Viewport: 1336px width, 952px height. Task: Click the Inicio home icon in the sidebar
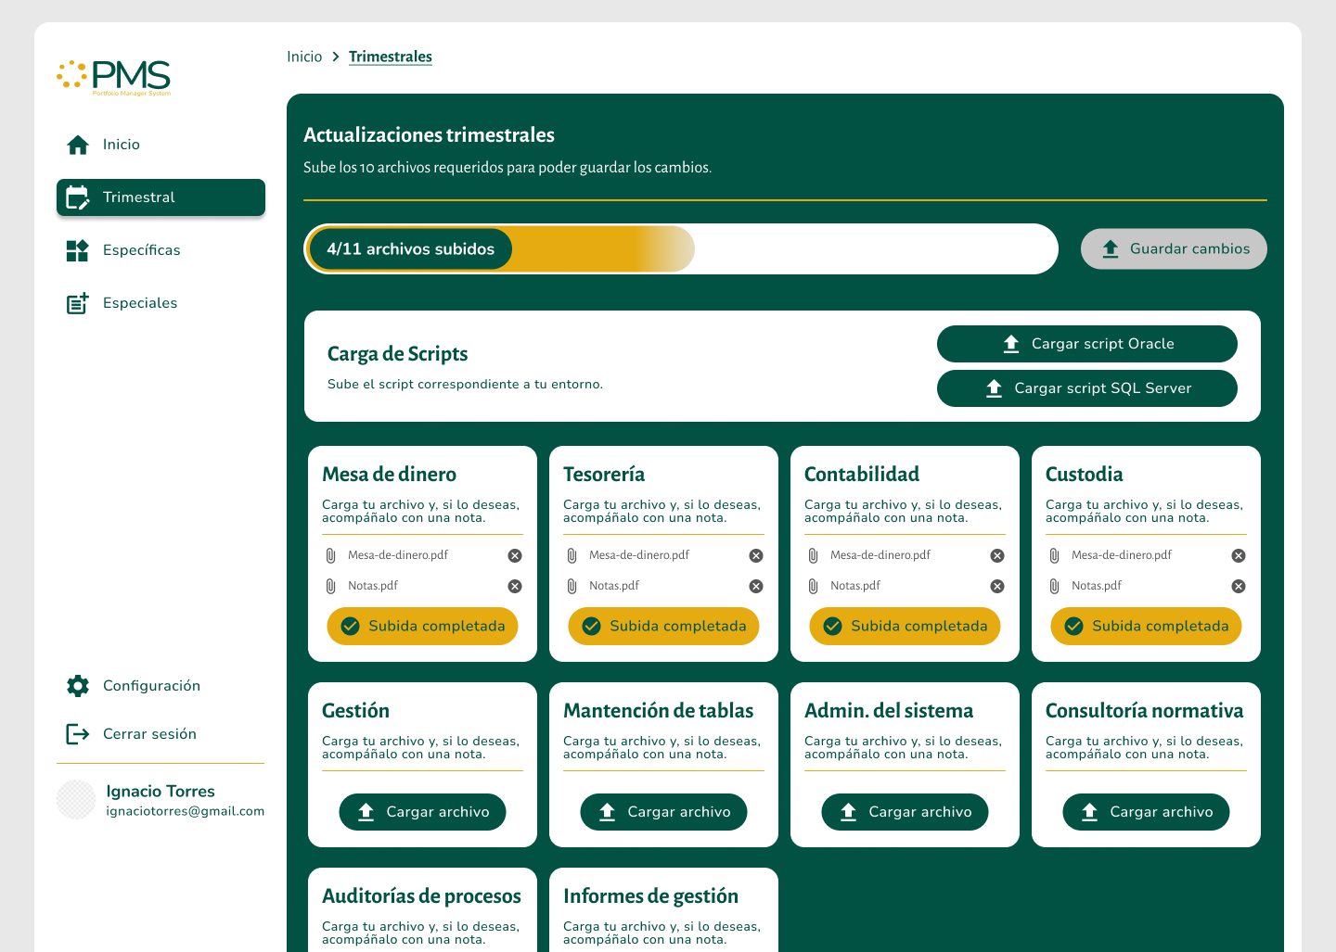[78, 145]
